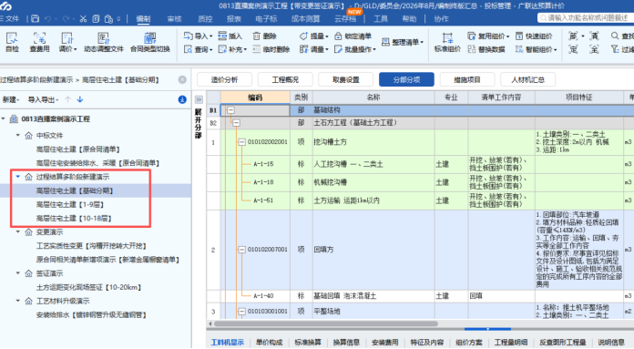Collapse row 010102002001 using its minus box

pyautogui.click(x=241, y=142)
